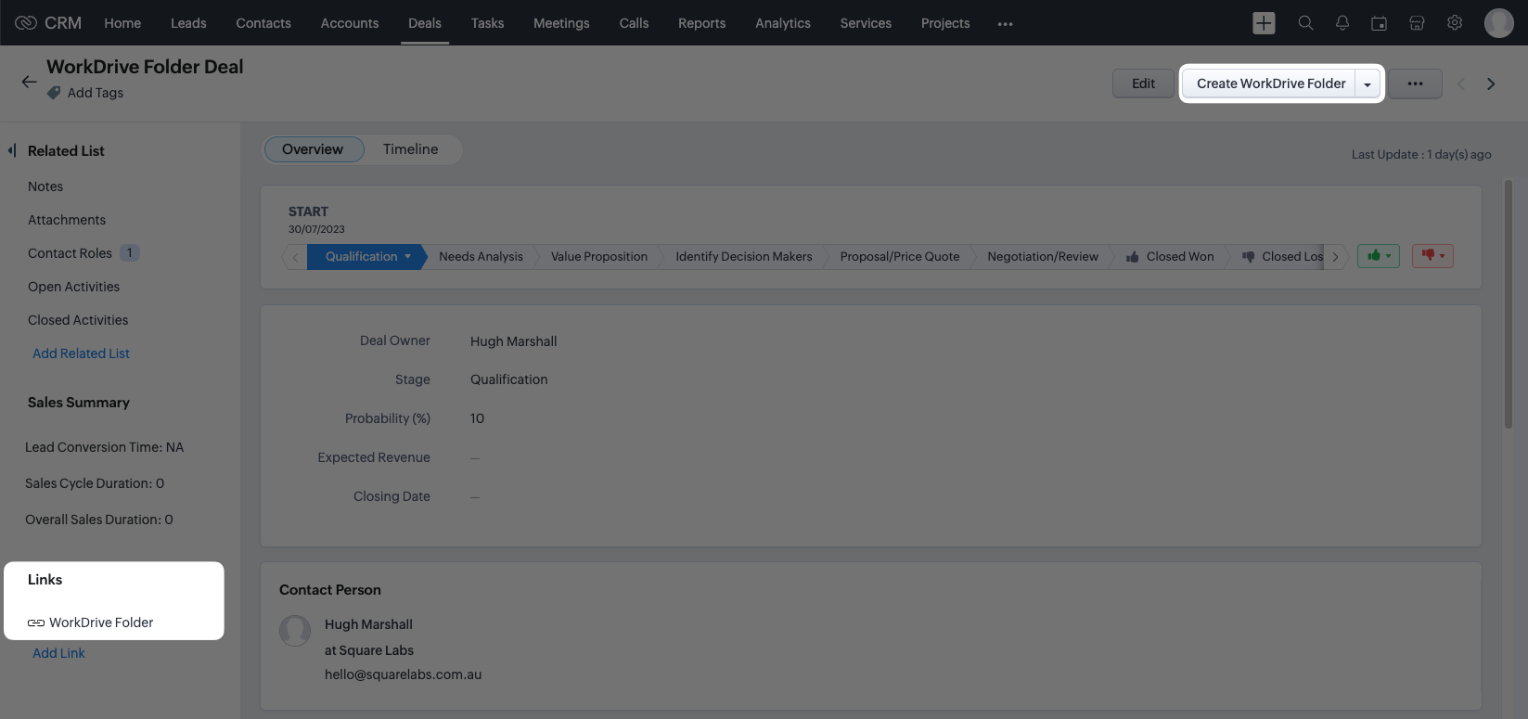Open the Home module
This screenshot has height=719, width=1528.
tap(122, 23)
